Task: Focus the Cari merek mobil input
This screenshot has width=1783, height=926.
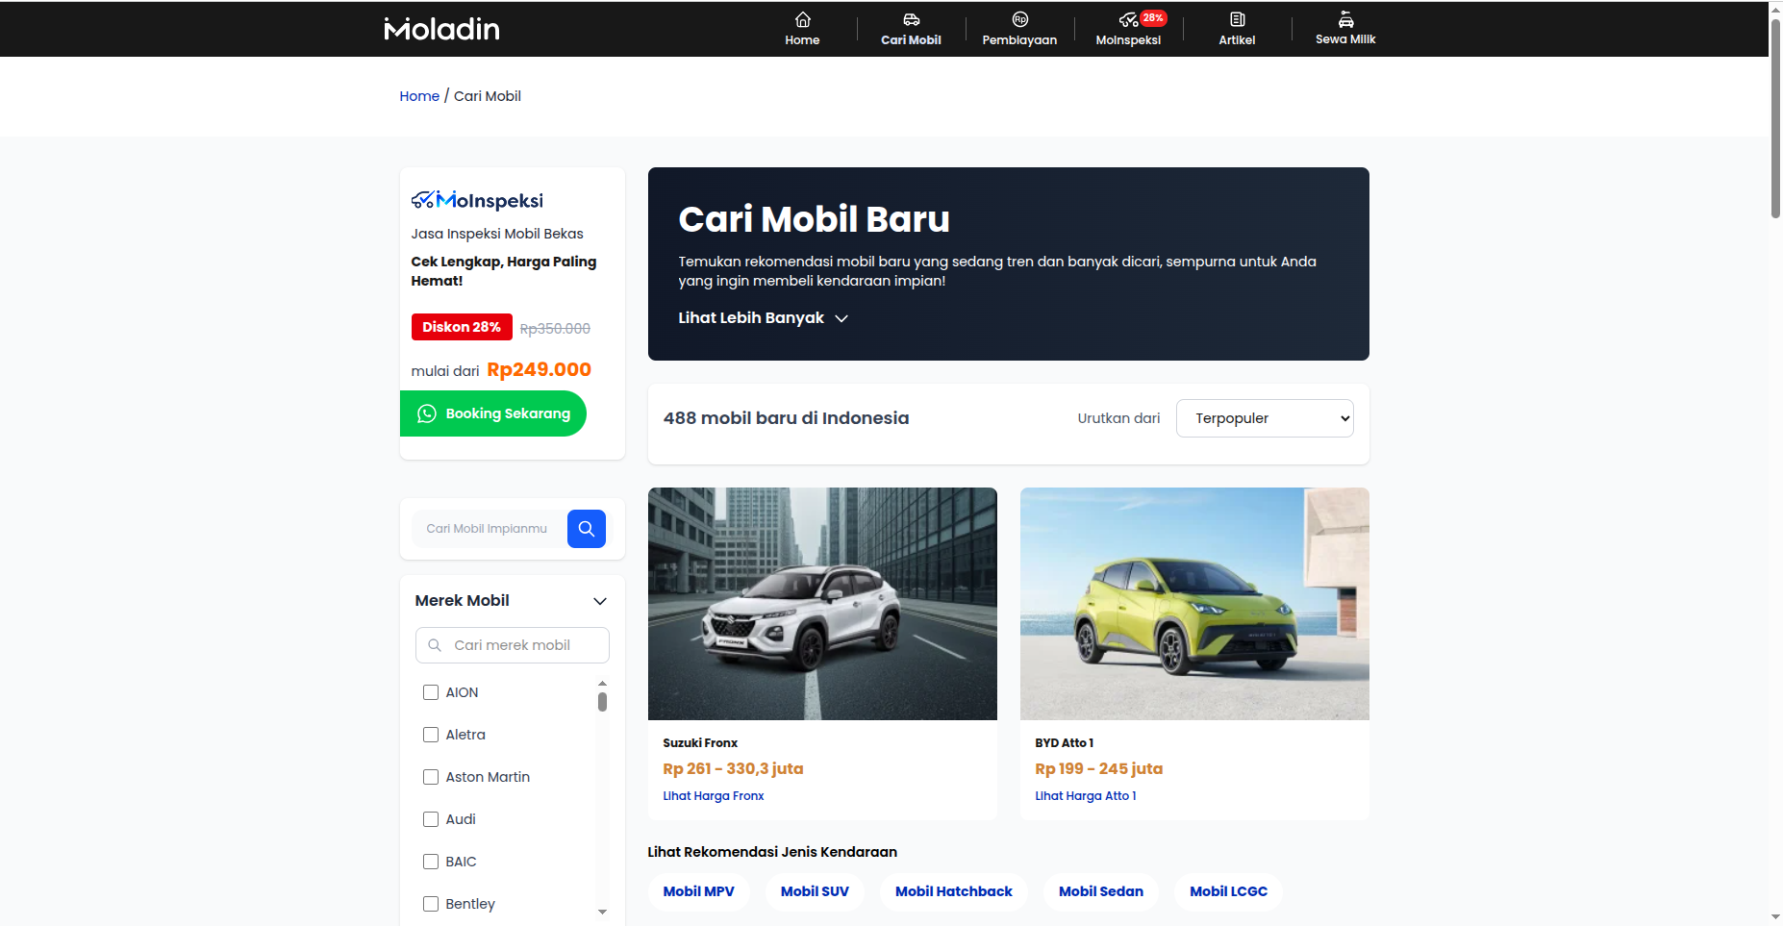Action: (513, 645)
